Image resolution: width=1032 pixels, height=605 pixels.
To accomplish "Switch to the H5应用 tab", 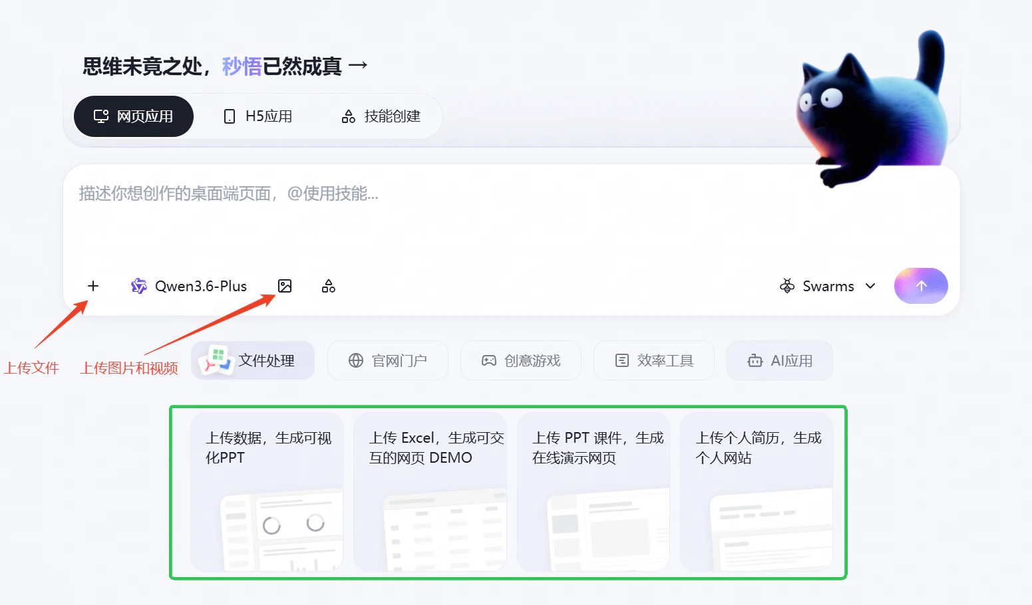I will (x=258, y=116).
